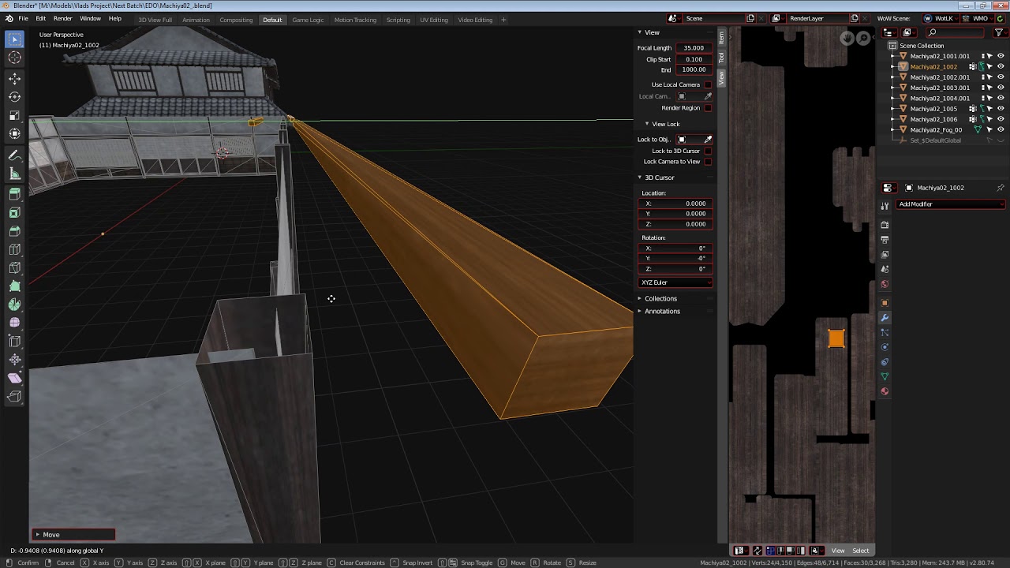This screenshot has width=1010, height=568.
Task: Expand the Collections panel
Action: point(640,299)
